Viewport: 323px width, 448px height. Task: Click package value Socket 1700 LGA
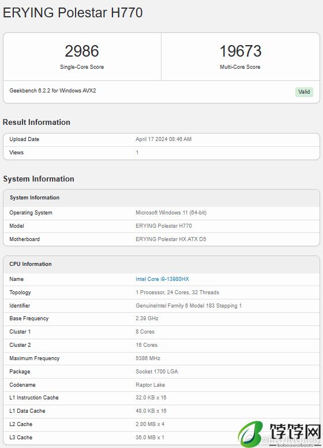(x=157, y=372)
